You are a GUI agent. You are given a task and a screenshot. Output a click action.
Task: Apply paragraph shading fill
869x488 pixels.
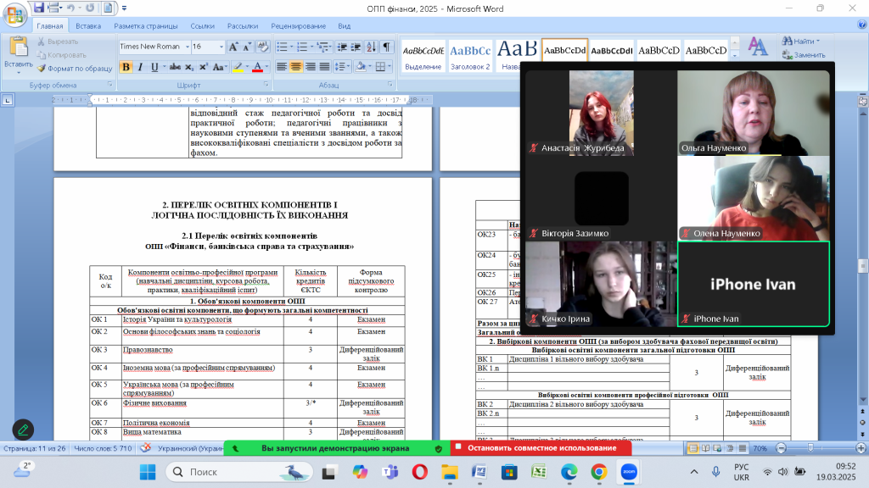[361, 67]
